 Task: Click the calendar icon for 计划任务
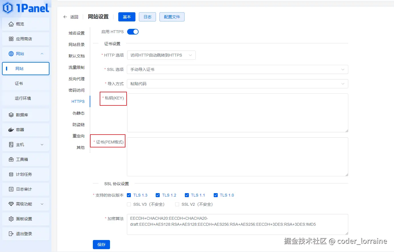[11, 174]
